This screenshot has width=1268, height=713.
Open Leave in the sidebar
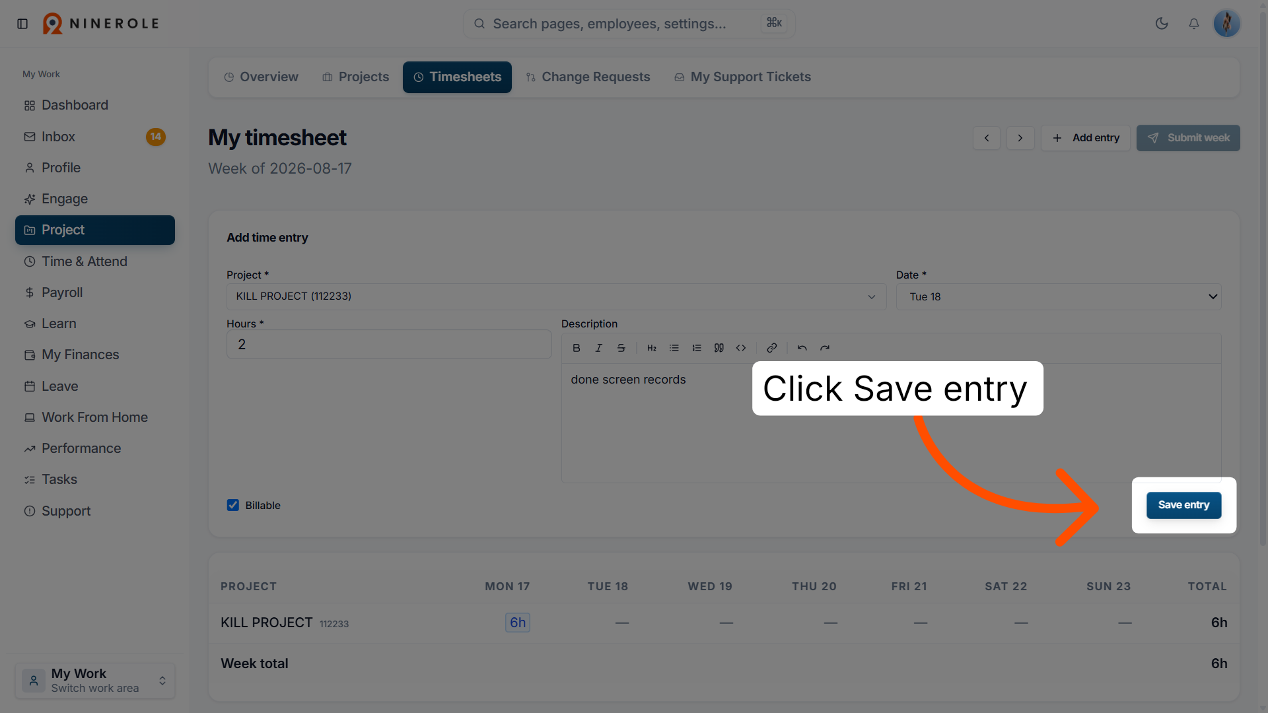click(95, 386)
